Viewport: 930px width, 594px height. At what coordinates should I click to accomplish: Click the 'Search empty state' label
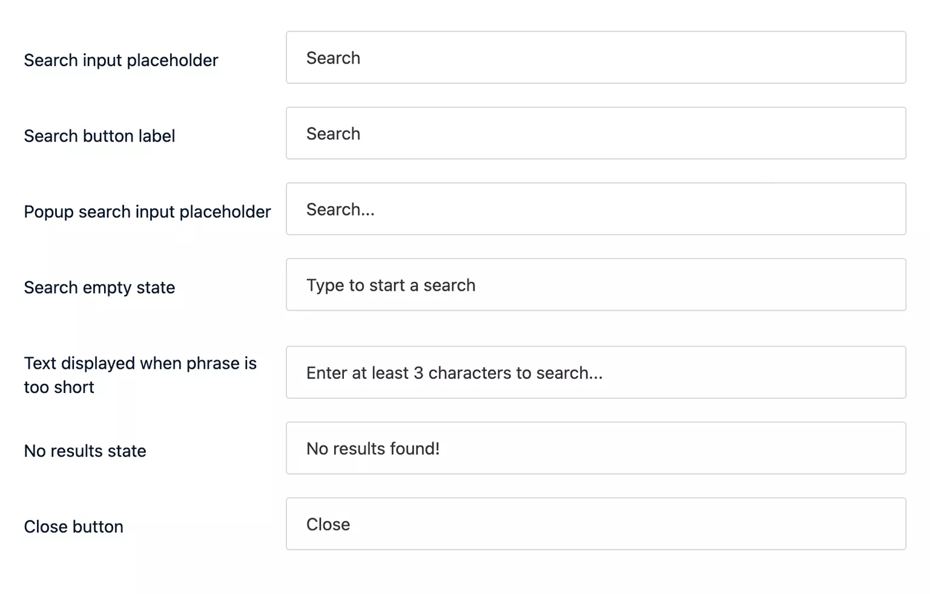[x=99, y=287]
